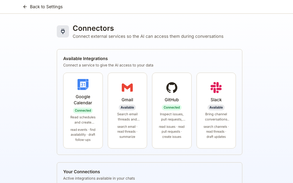Open the Google Calendar card title
The image size is (293, 183).
83,100
